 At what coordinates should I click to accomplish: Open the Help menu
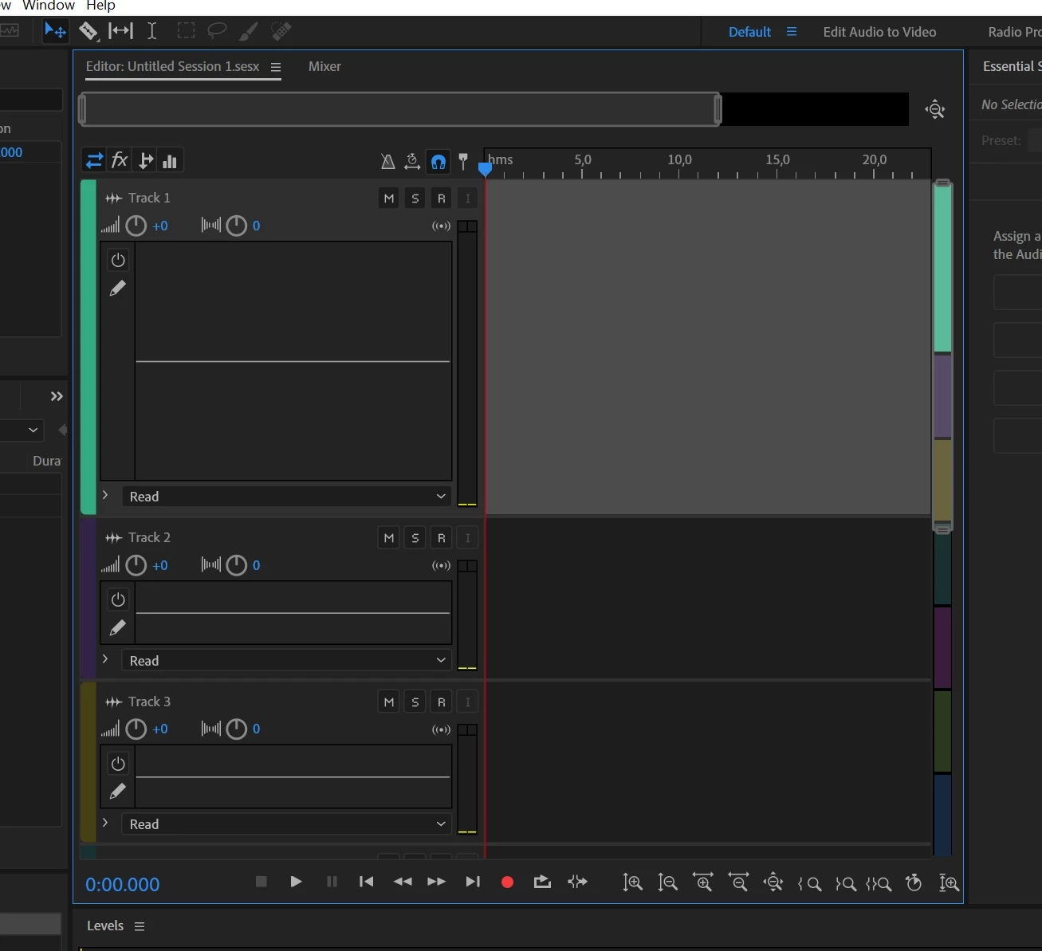pos(100,6)
